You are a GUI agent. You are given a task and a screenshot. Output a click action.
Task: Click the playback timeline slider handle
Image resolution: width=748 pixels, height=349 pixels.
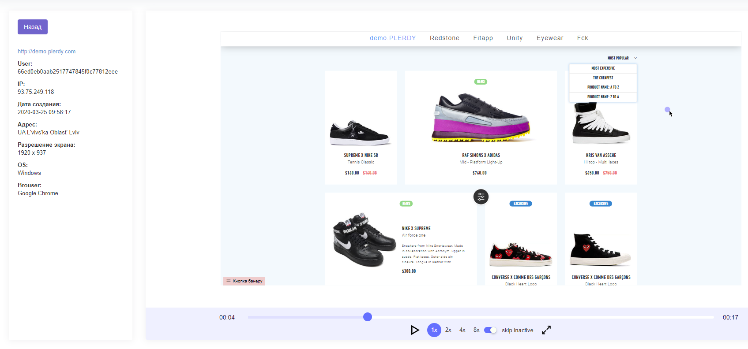[x=368, y=317]
